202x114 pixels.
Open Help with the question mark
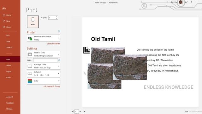pos(191,2)
